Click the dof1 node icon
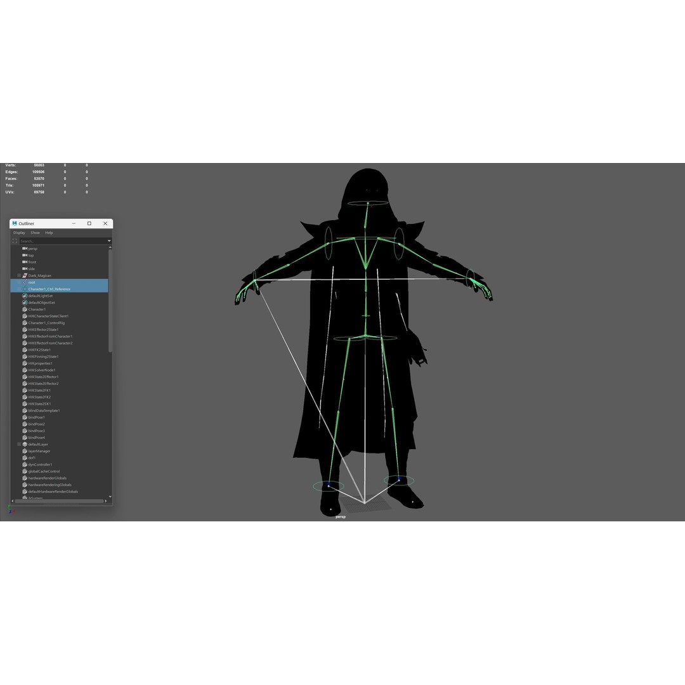This screenshot has height=685, width=685. (25, 458)
